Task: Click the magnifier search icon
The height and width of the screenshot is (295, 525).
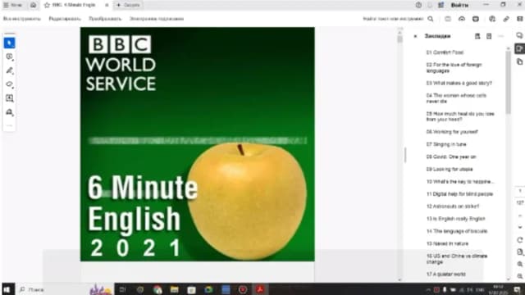Action: 431,19
